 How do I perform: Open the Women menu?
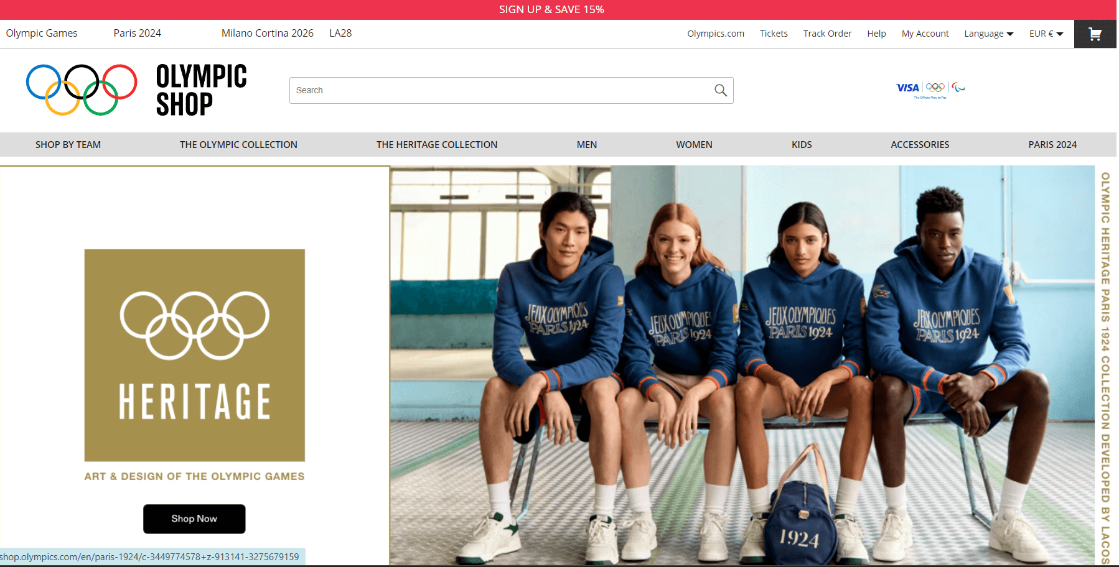point(694,144)
